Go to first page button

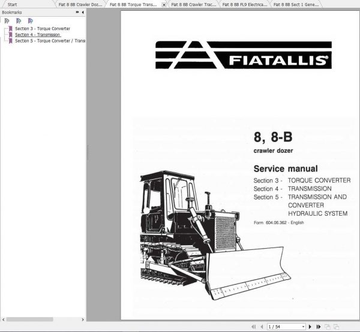(253, 327)
